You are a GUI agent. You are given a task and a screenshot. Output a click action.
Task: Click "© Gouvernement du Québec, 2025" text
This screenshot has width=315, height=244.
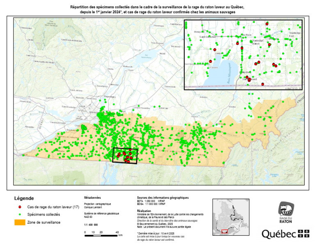click(x=155, y=224)
